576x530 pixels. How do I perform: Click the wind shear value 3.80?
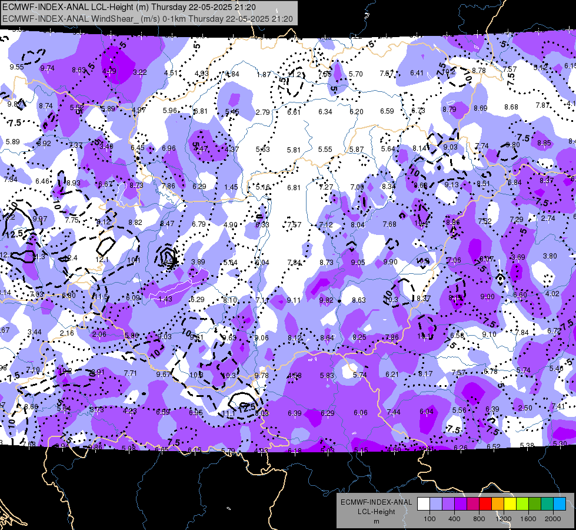550,256
